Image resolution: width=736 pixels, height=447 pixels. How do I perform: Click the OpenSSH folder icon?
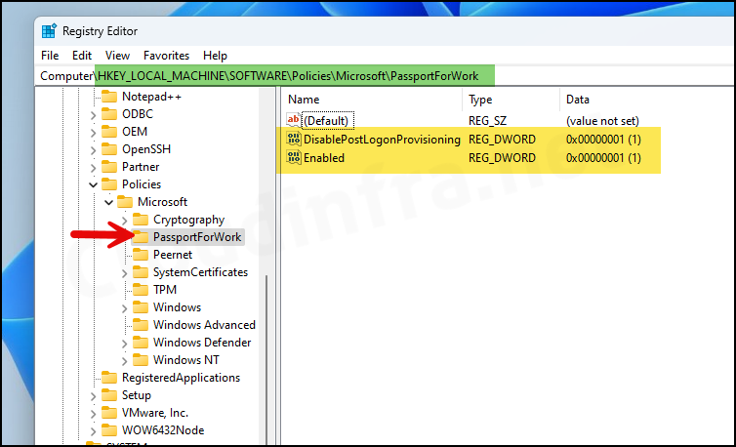pyautogui.click(x=109, y=149)
